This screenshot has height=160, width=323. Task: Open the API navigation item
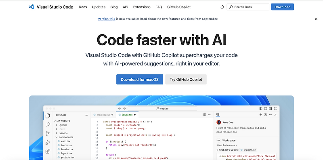click(x=126, y=7)
